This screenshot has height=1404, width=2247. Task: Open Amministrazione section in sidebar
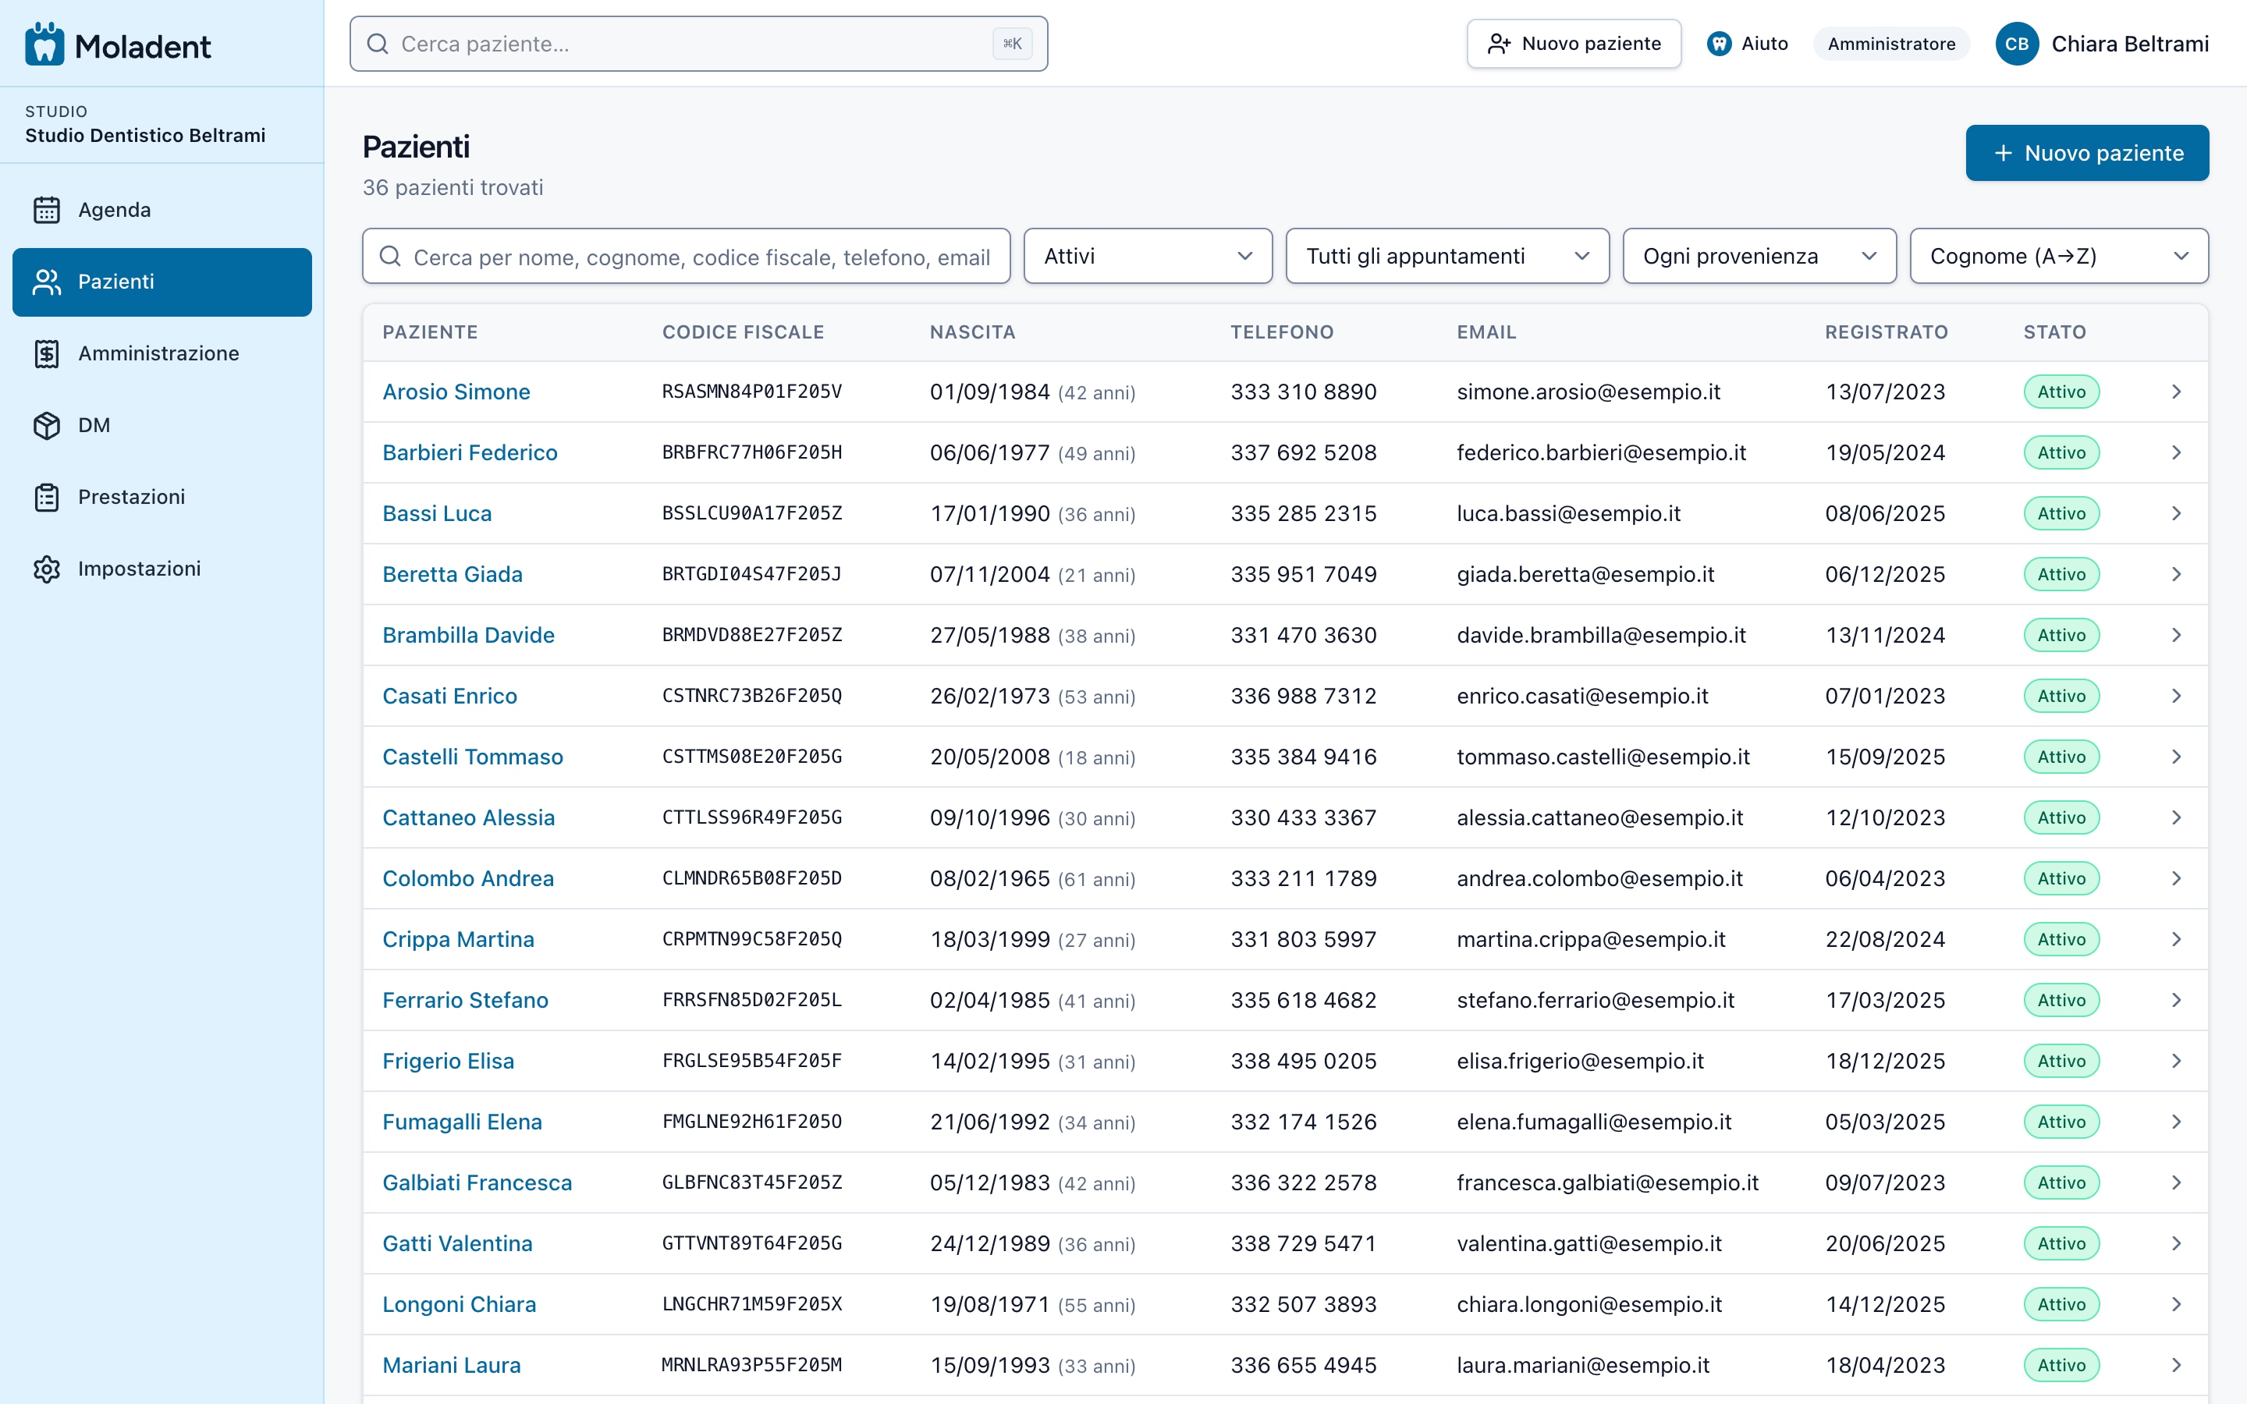click(162, 354)
